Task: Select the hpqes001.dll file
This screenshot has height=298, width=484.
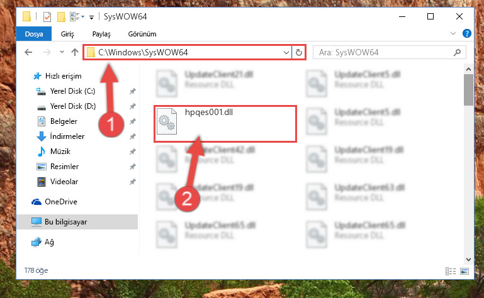Action: 225,123
